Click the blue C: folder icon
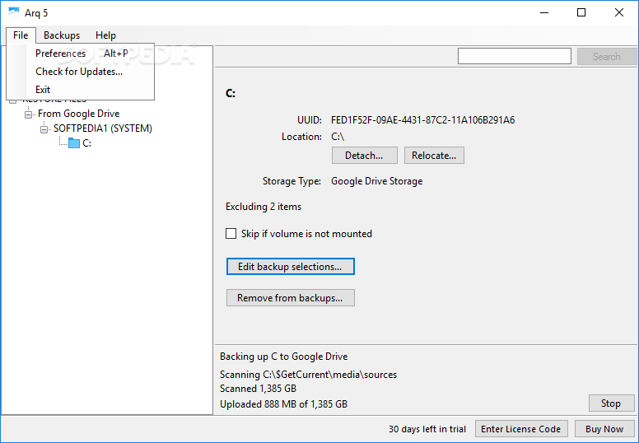The image size is (639, 443). click(x=74, y=142)
